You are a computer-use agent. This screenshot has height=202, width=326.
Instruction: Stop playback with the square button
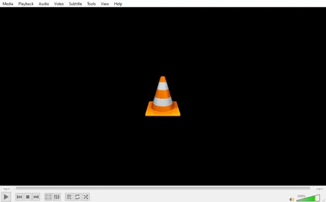coord(27,197)
